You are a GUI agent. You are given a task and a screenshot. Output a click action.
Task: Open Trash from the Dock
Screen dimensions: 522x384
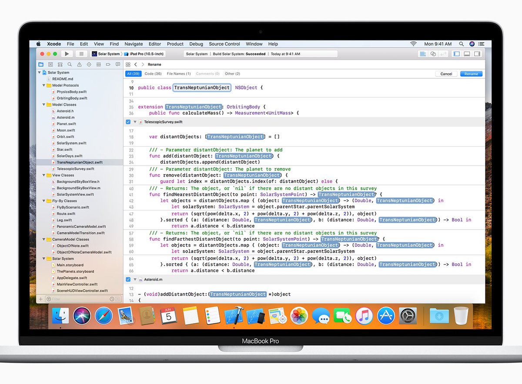coord(461,315)
